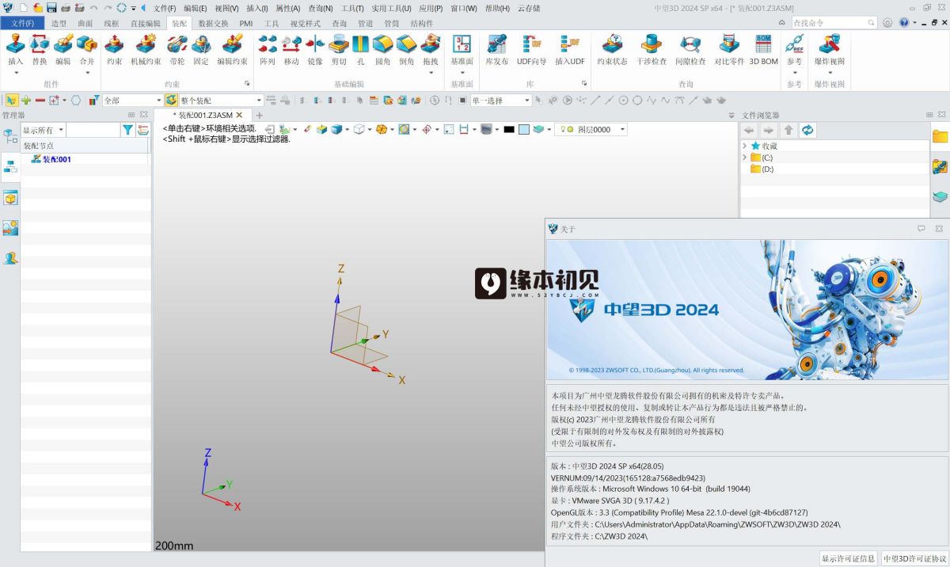Viewport: 950px width, 567px height.
Task: Launch the UDF向导 wizard
Action: coord(531,44)
